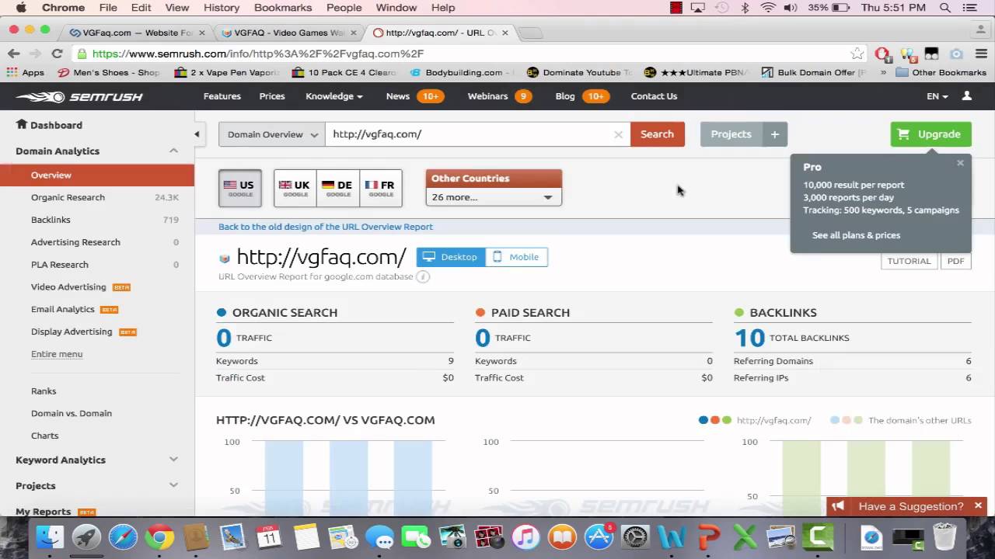Image resolution: width=995 pixels, height=559 pixels.
Task: Open the Contact Us nav item
Action: click(654, 96)
